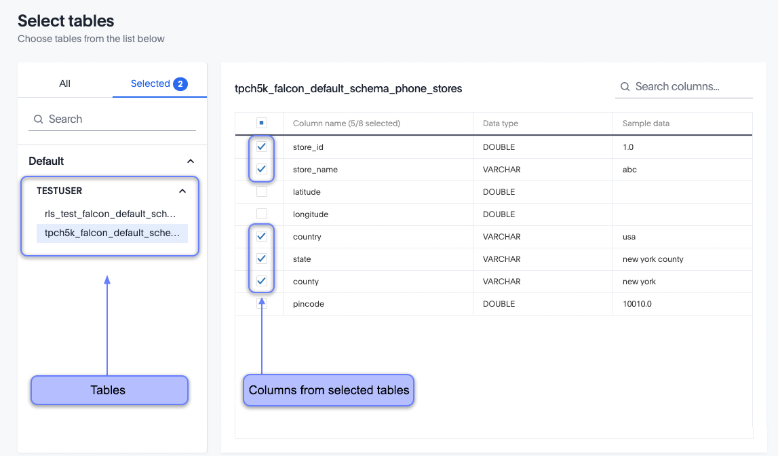Click the magnifier icon beside Search columns
The width and height of the screenshot is (778, 456).
click(625, 87)
